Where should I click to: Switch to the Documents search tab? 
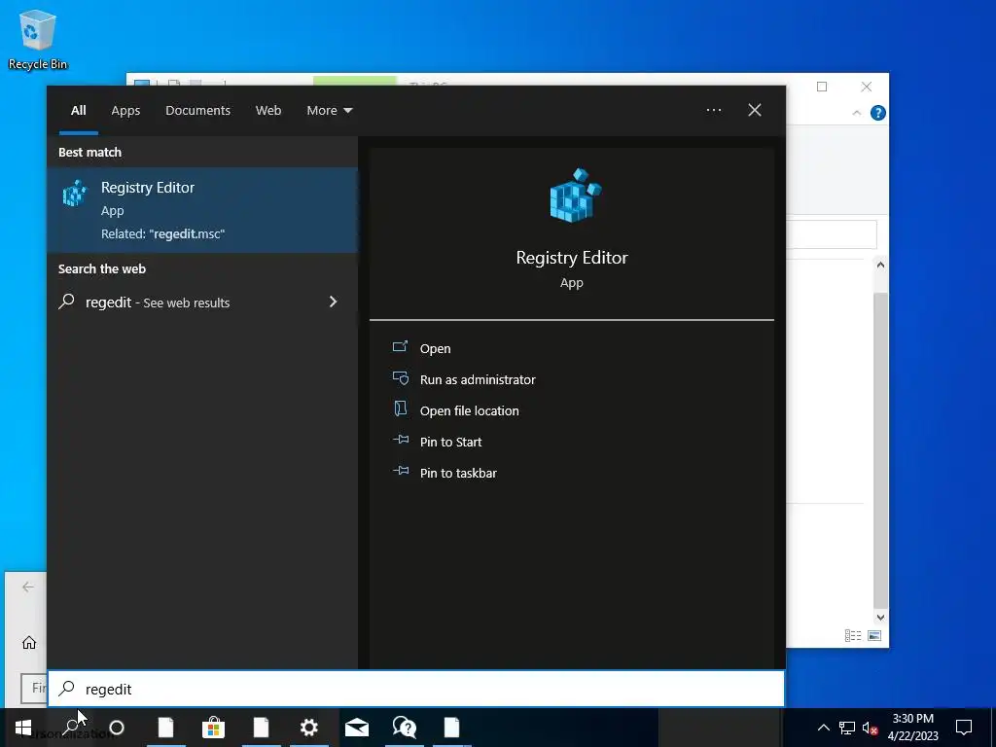click(x=198, y=111)
